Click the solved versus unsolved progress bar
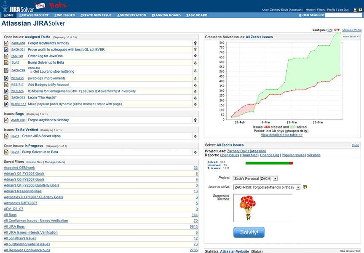 [269, 163]
